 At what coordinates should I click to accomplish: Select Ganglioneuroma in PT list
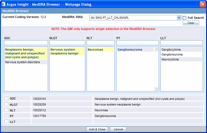pyautogui.click(x=135, y=50)
